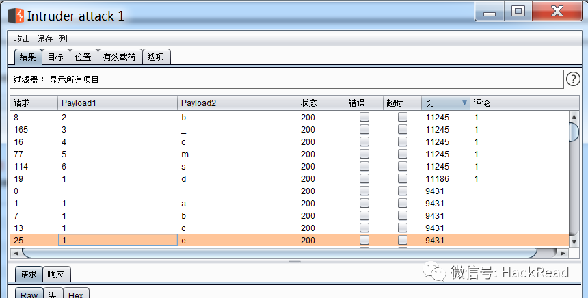Toggle 错误 checkbox for request 13
The image size is (588, 298).
(364, 228)
